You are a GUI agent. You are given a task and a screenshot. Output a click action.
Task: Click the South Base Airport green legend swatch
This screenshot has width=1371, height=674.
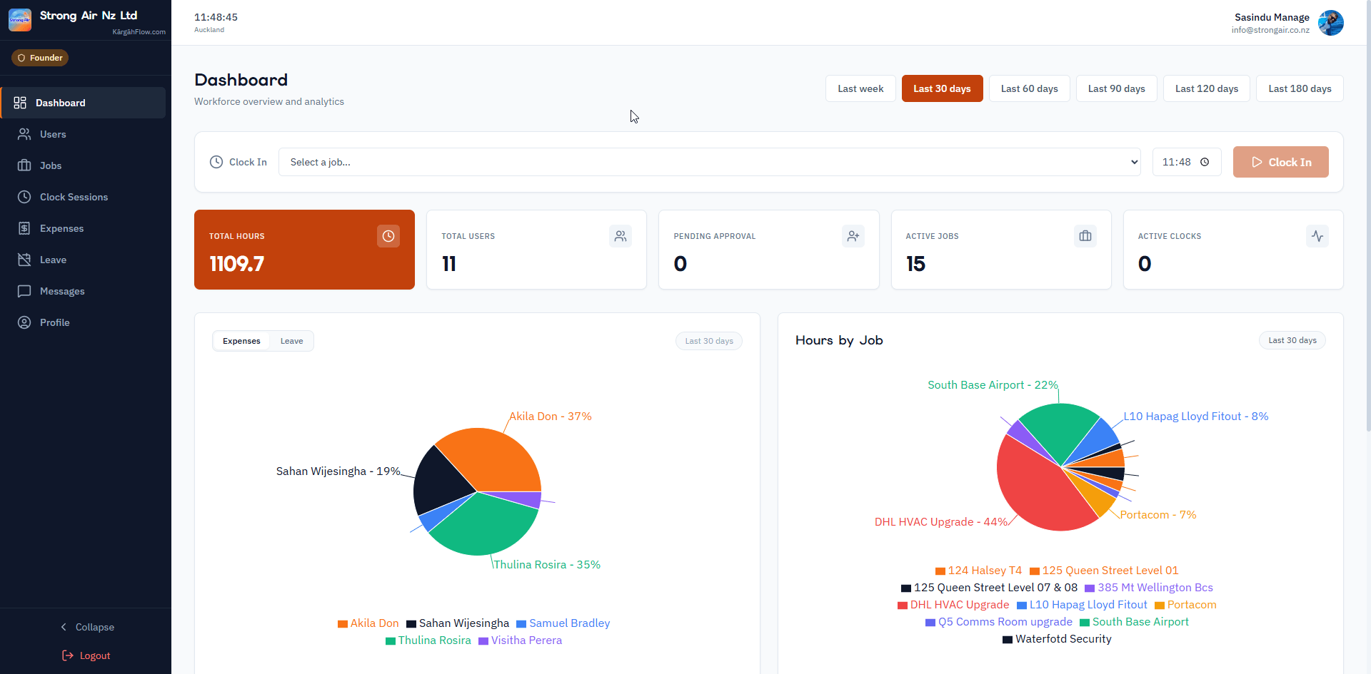click(x=1085, y=623)
